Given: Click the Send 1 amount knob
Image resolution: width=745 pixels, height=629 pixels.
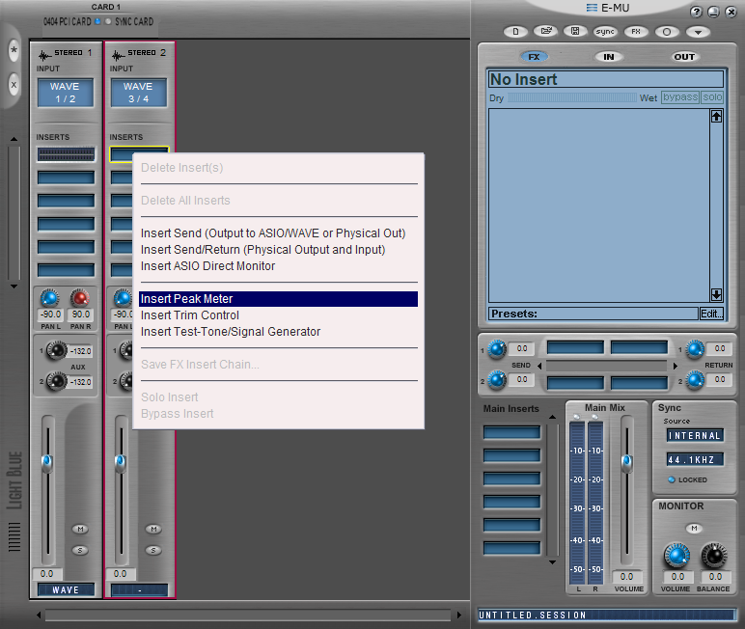Looking at the screenshot, I should click(x=497, y=349).
